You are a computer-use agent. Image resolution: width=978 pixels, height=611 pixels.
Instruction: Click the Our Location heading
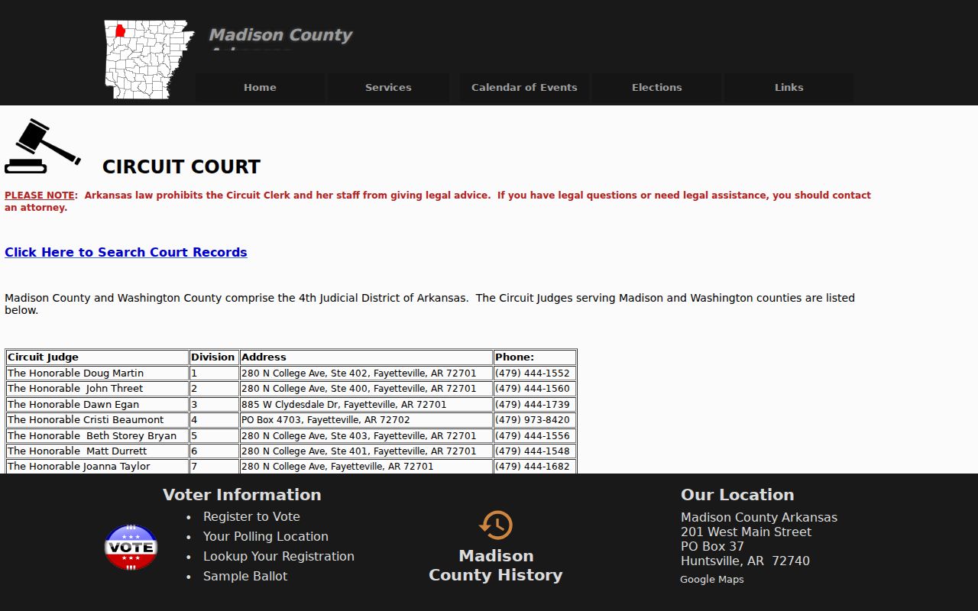tap(737, 494)
